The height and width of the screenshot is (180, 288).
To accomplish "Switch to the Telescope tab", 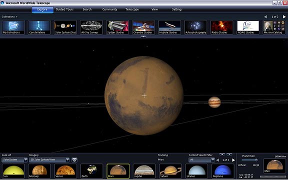I will (x=132, y=9).
